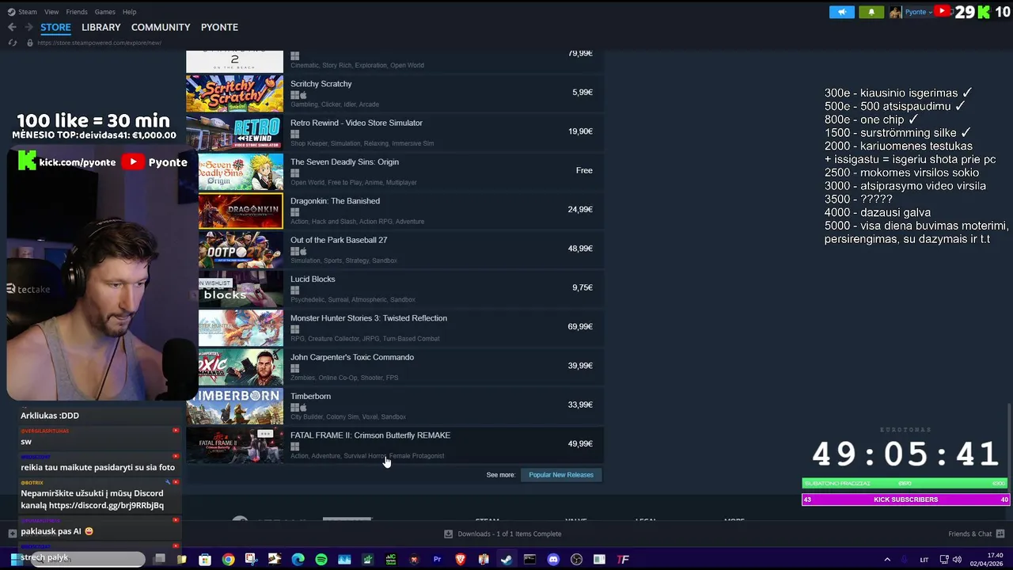This screenshot has height=570, width=1013.
Task: Click the Popular New Releases button
Action: 561,475
